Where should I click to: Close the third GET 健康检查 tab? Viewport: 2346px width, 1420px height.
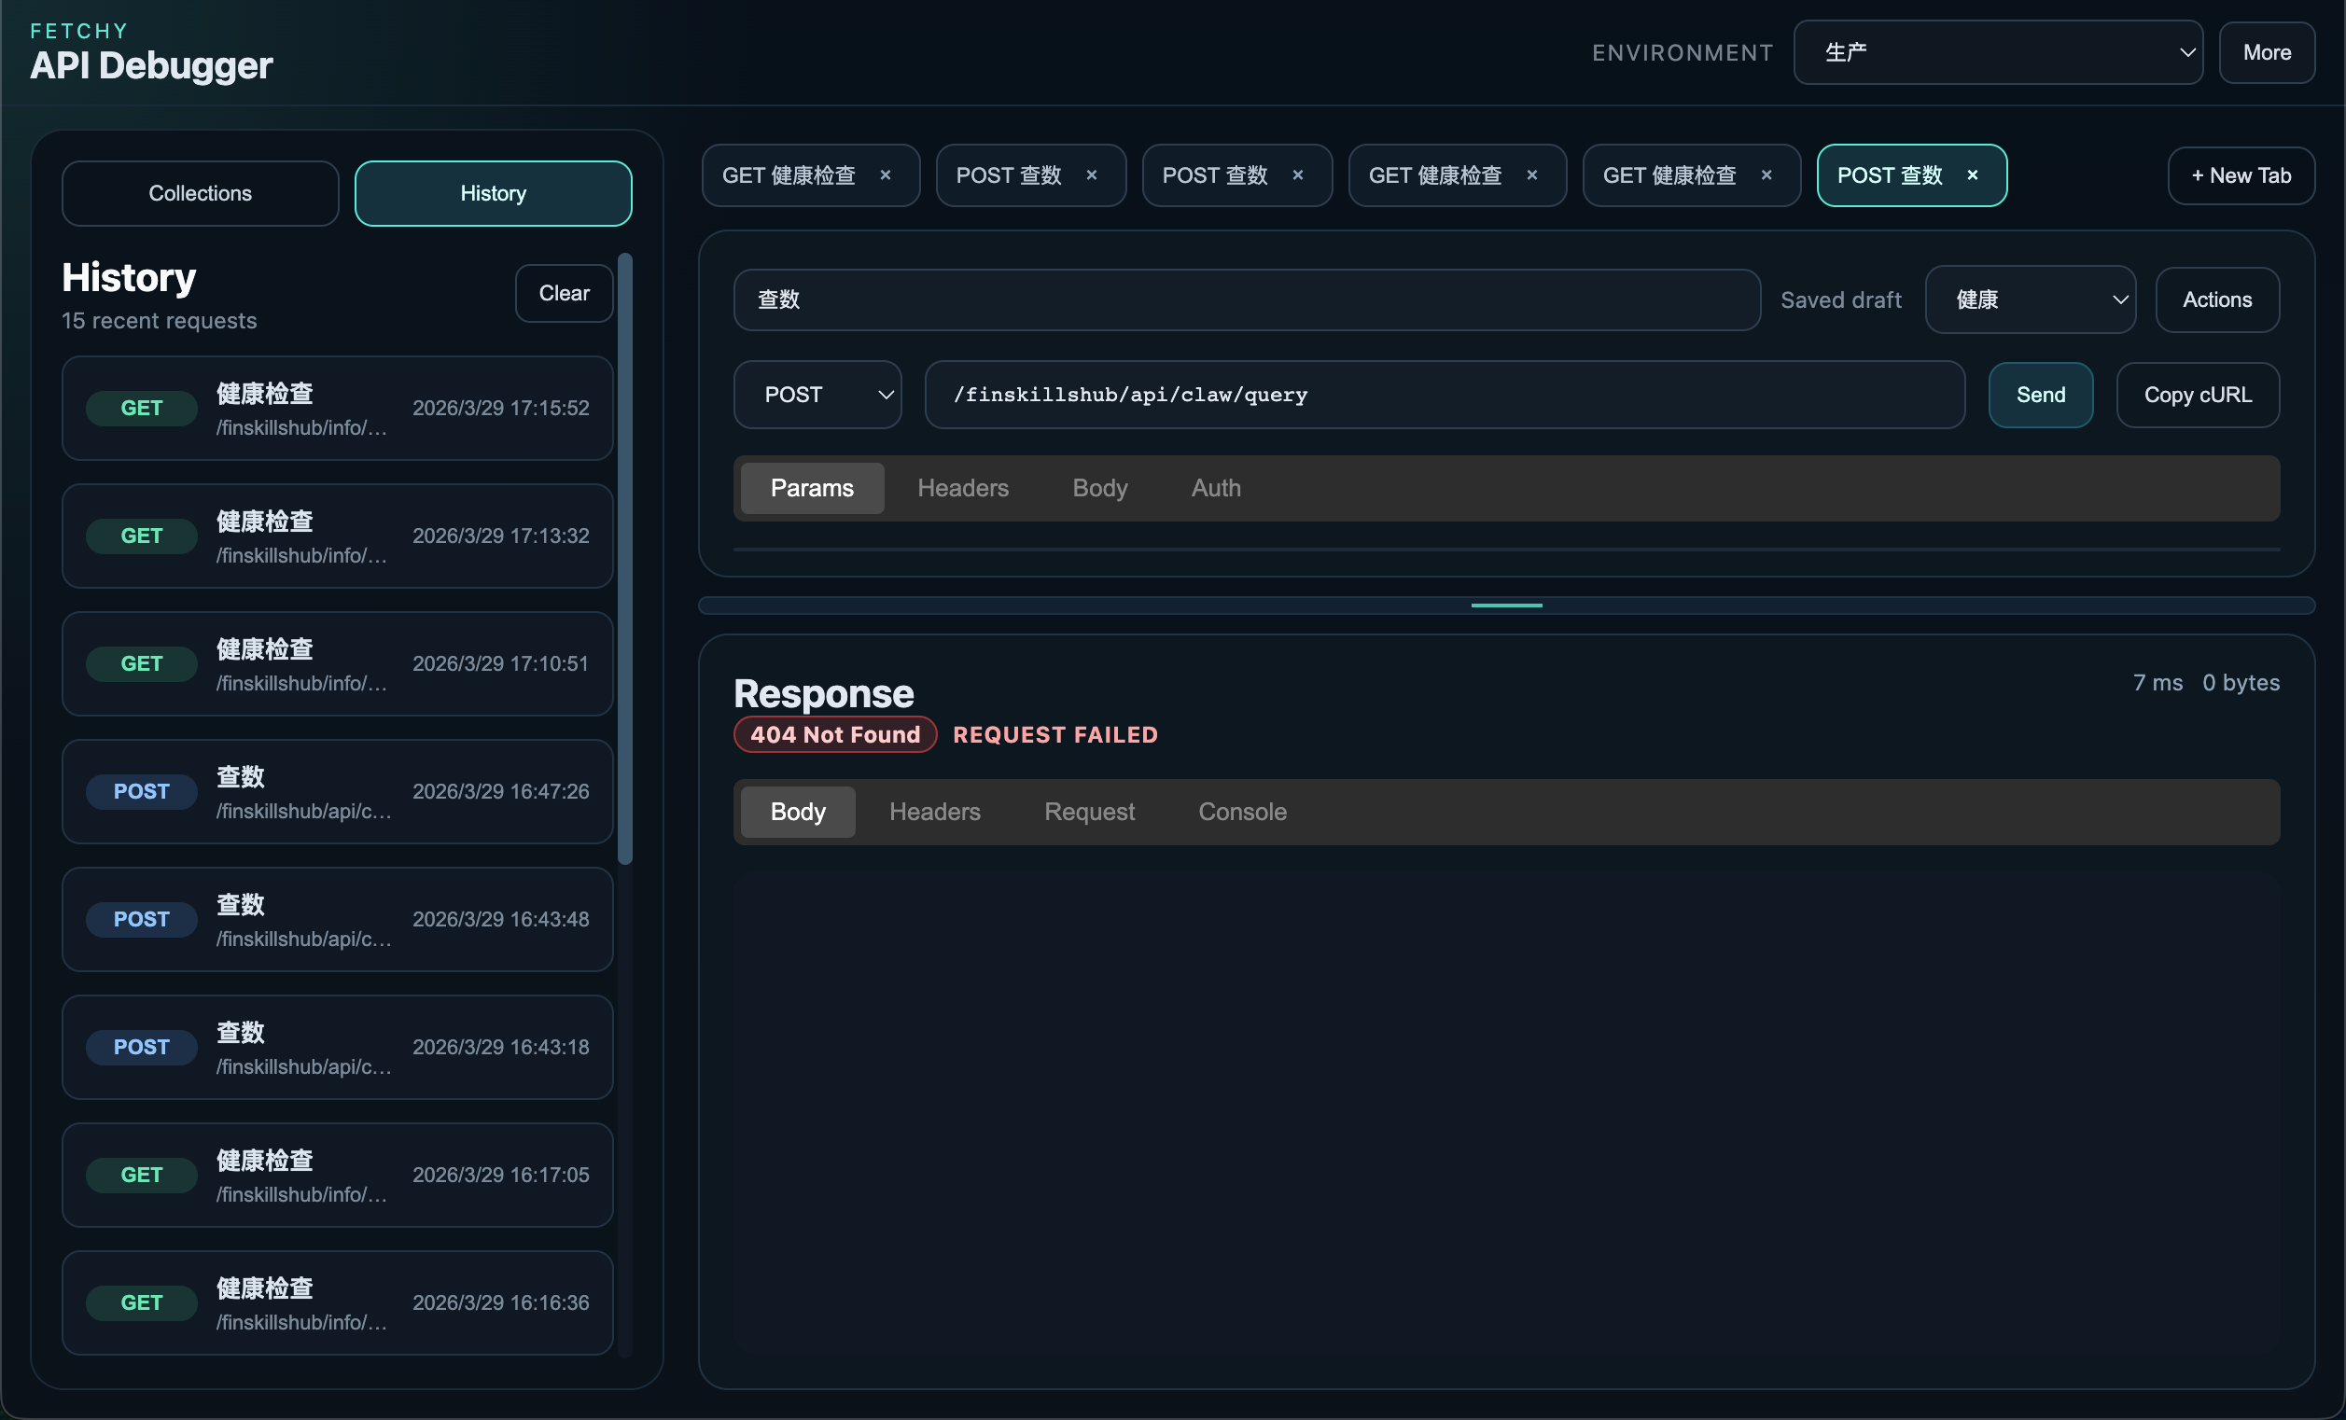click(1766, 175)
